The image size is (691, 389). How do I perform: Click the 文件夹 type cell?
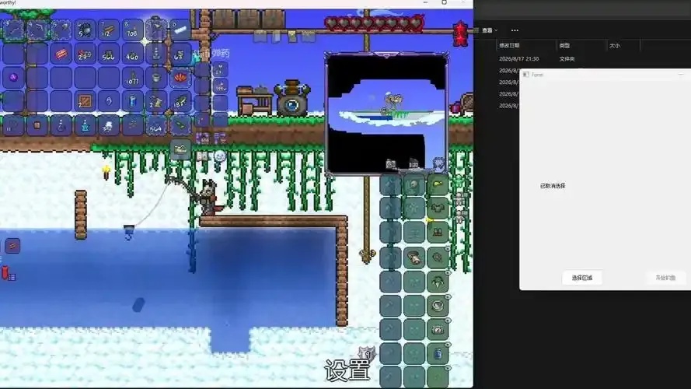click(x=567, y=58)
